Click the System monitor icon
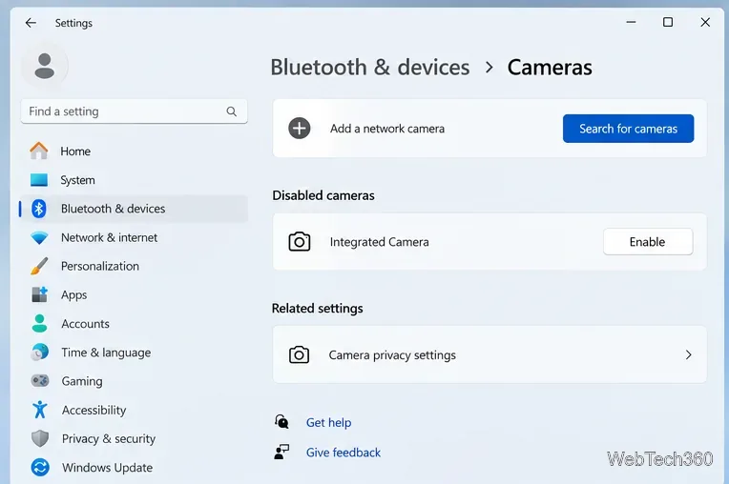The width and height of the screenshot is (729, 484). click(39, 179)
